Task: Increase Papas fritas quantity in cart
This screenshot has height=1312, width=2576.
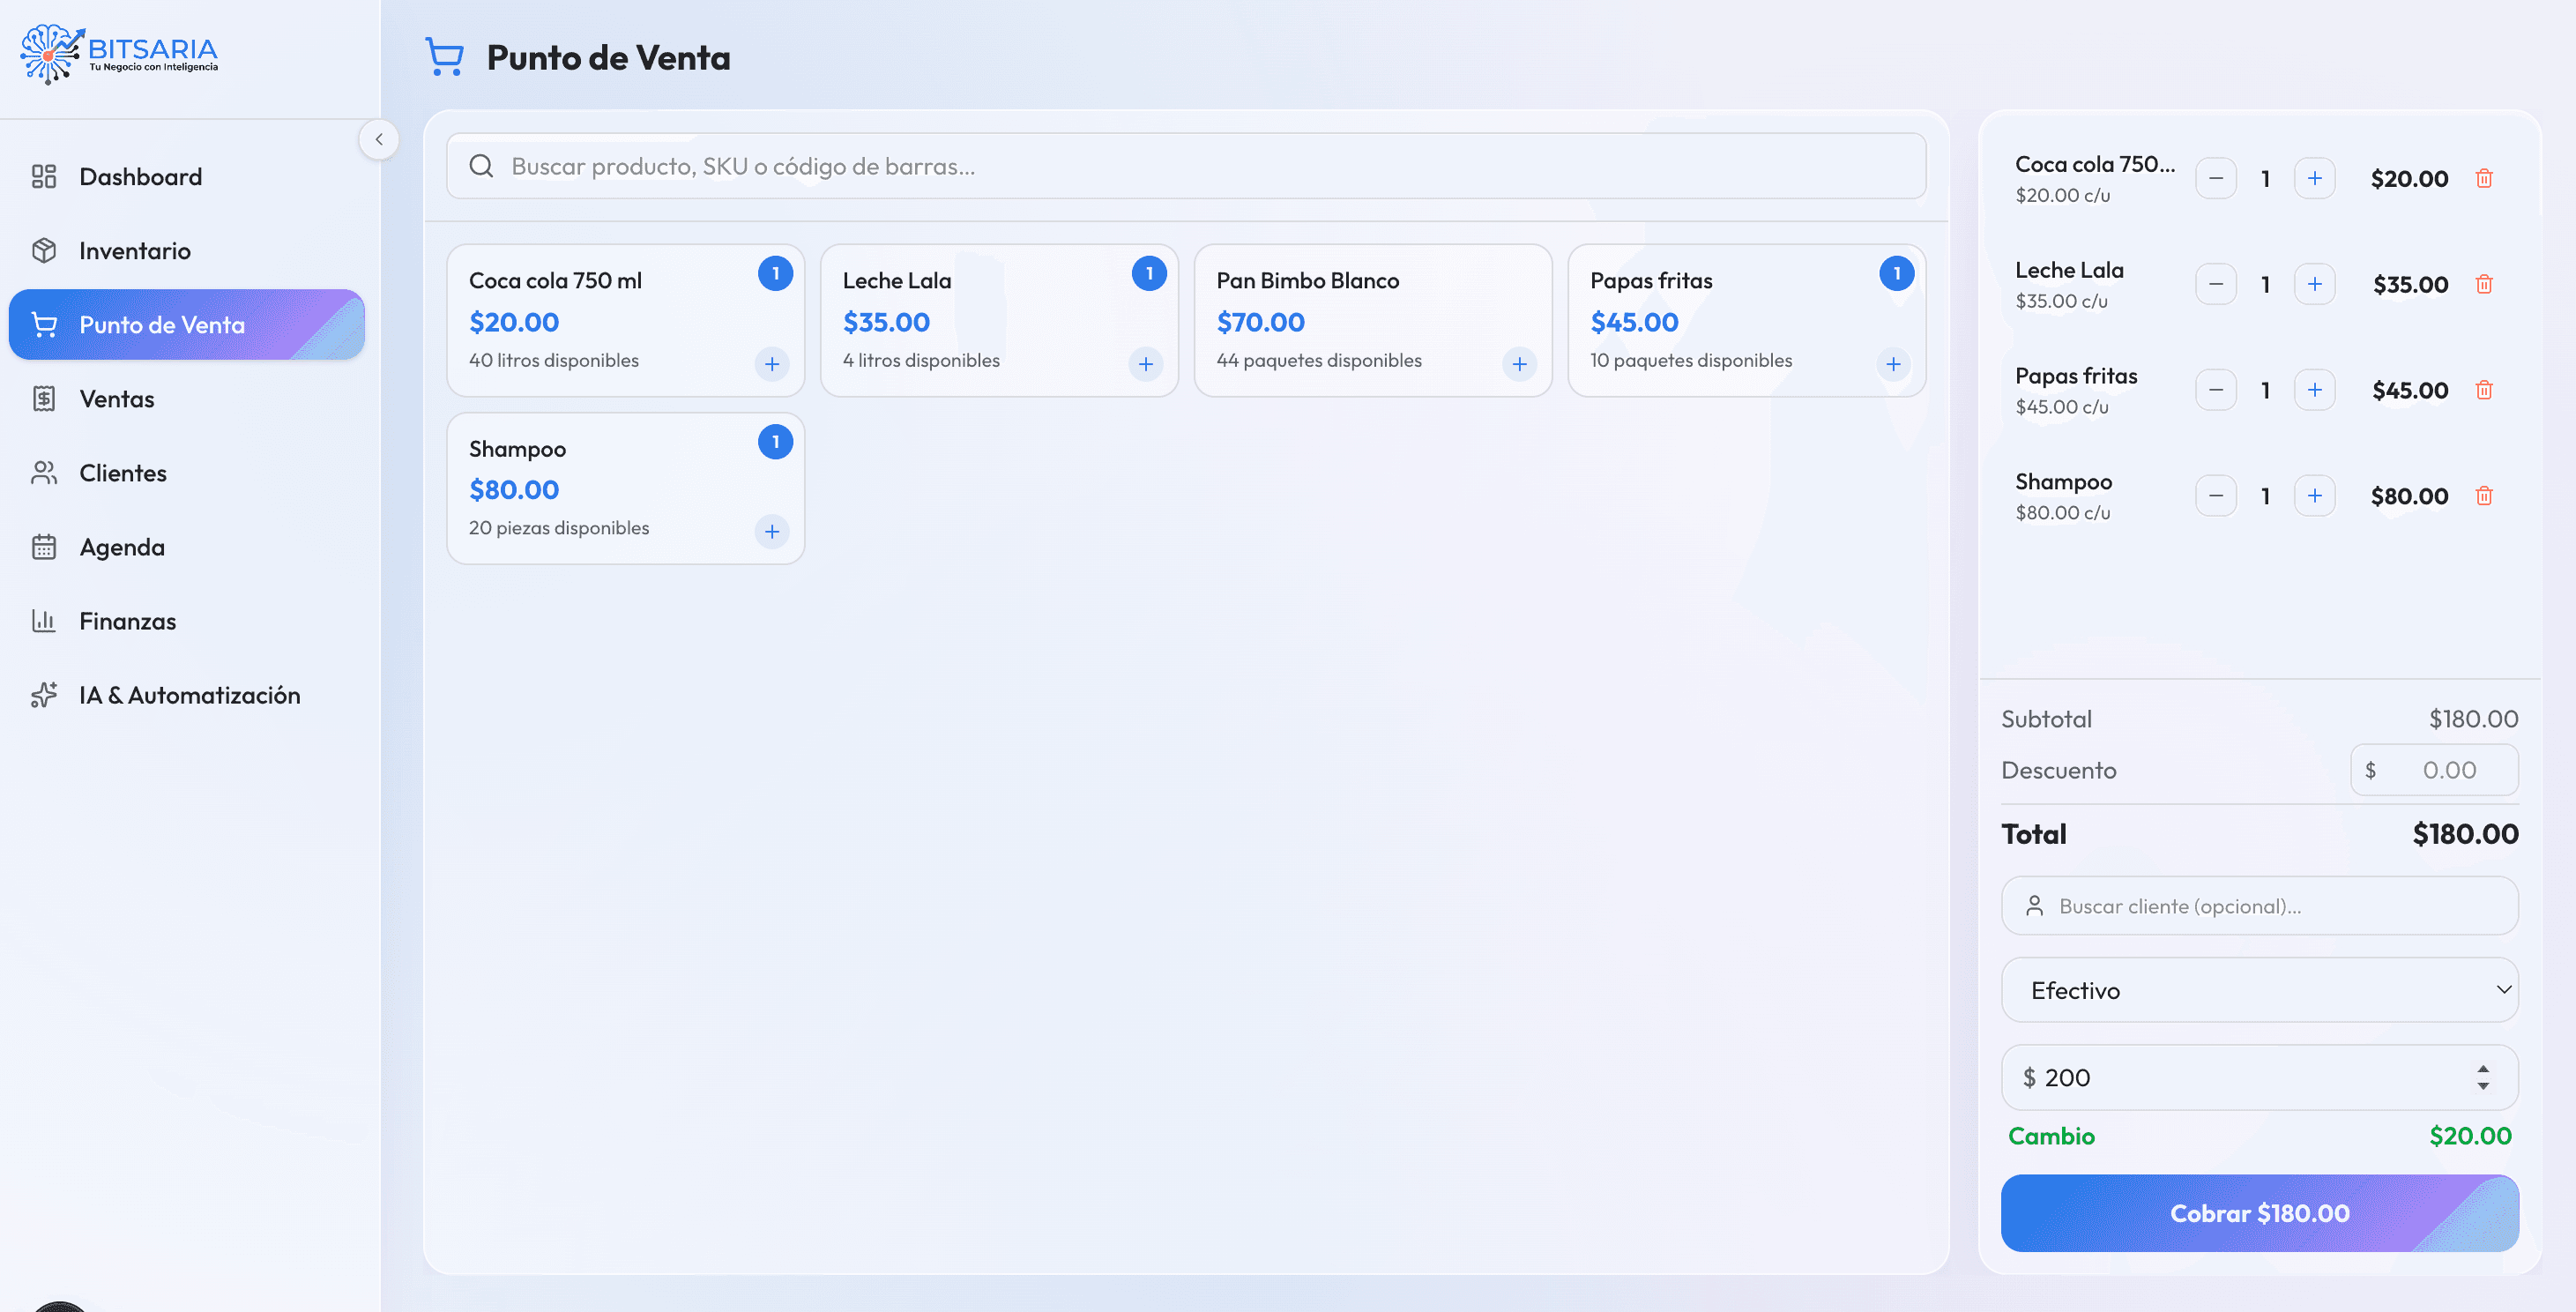Action: coord(2314,390)
